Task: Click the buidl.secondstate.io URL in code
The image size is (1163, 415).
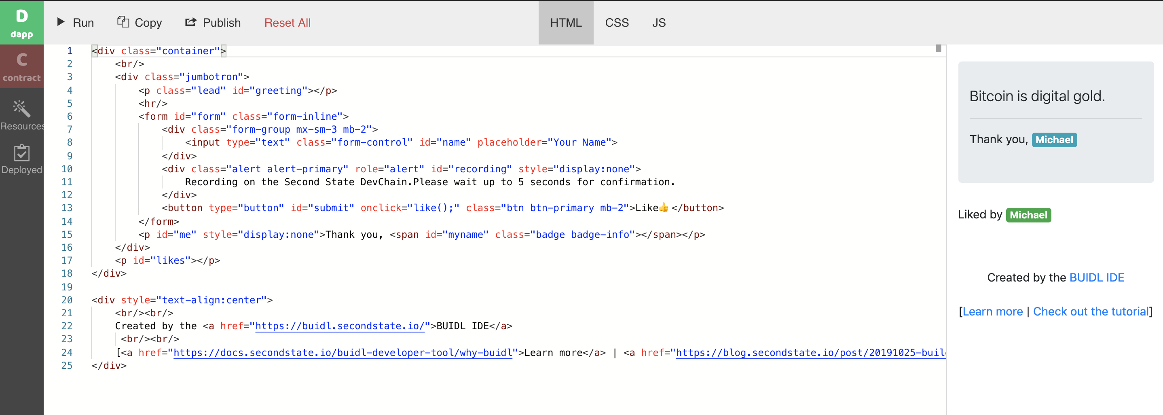Action: [340, 326]
